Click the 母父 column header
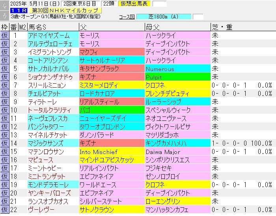The image size is (276, 216). 177,27
